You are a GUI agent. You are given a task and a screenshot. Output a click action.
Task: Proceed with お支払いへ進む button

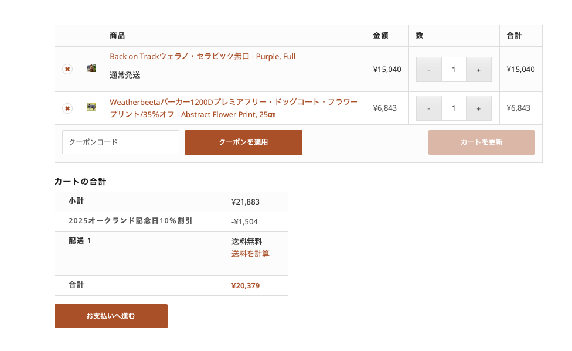[x=111, y=316]
